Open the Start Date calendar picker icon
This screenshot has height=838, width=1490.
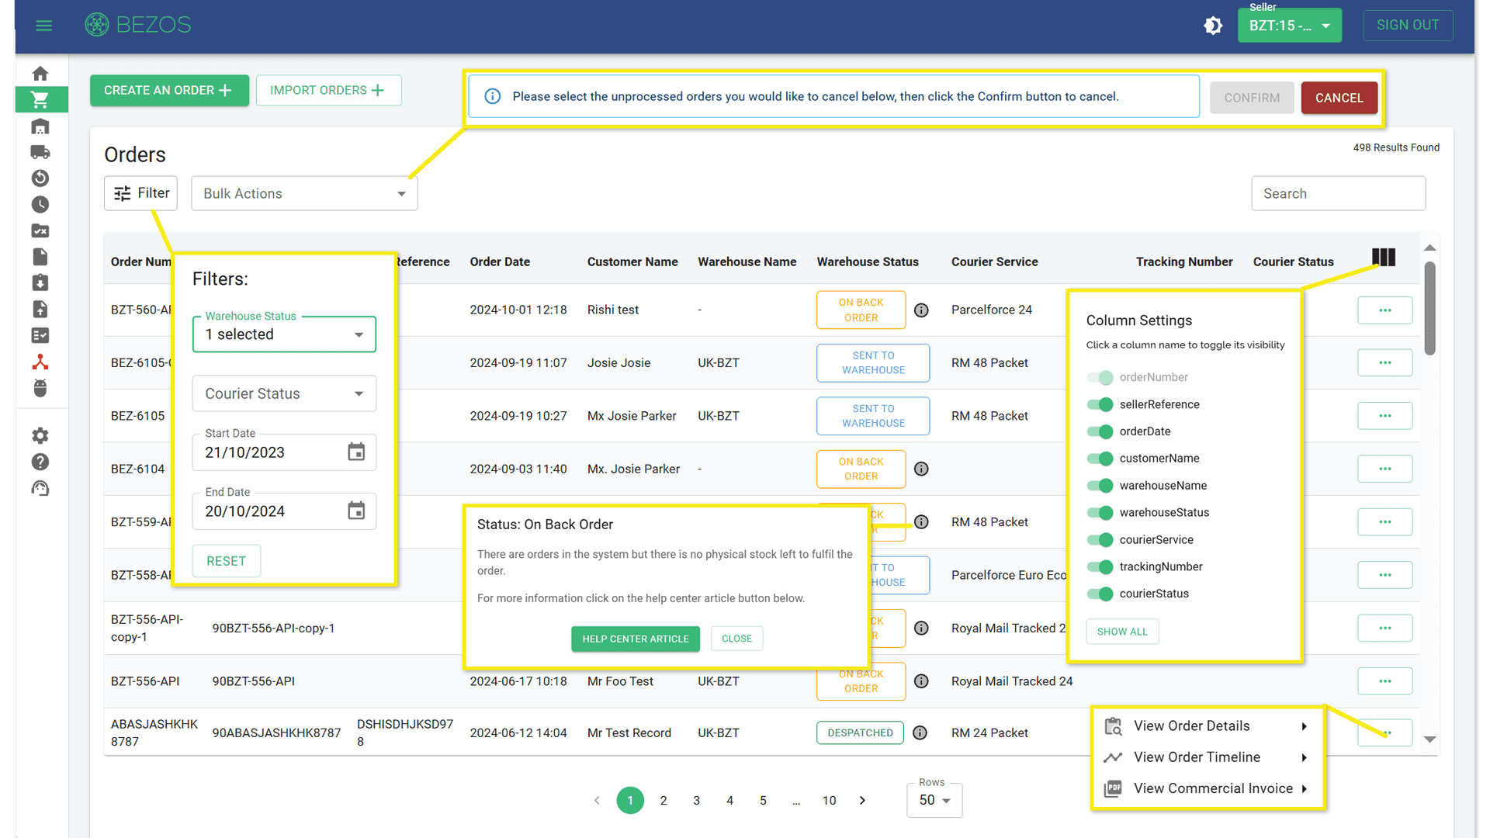356,452
